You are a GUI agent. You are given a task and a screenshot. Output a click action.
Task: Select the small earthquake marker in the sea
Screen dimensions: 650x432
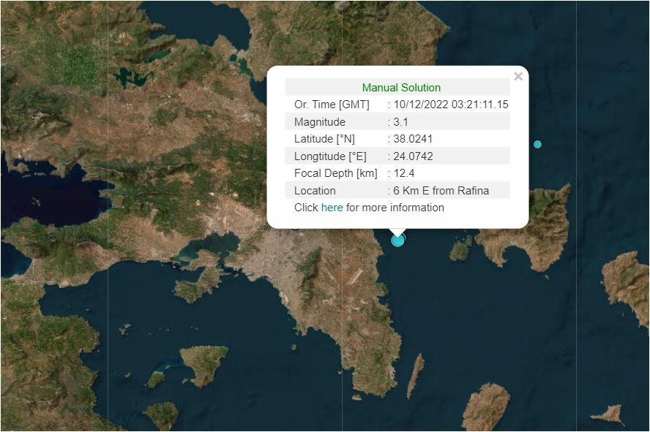(537, 145)
